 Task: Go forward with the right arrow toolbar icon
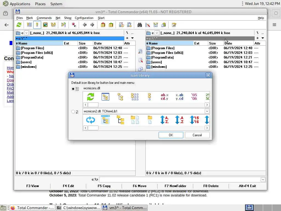[x=92, y=25]
